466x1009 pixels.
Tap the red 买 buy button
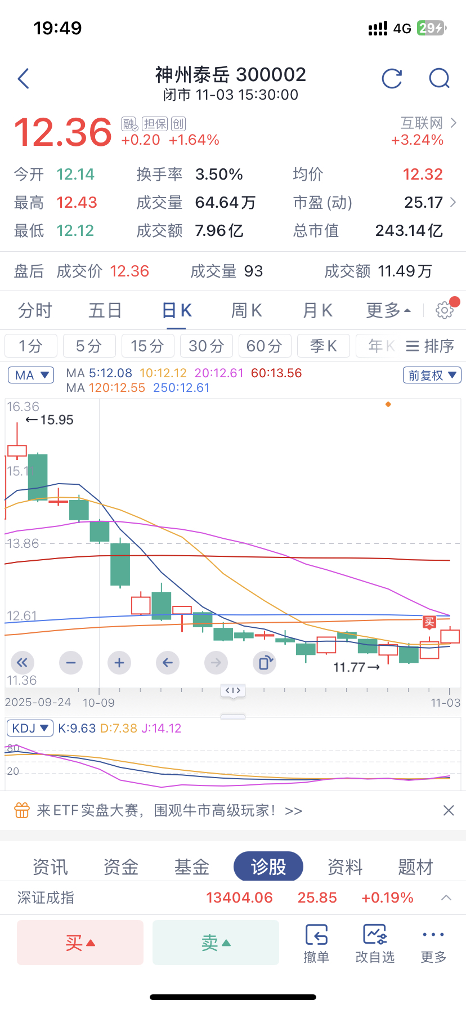point(80,943)
